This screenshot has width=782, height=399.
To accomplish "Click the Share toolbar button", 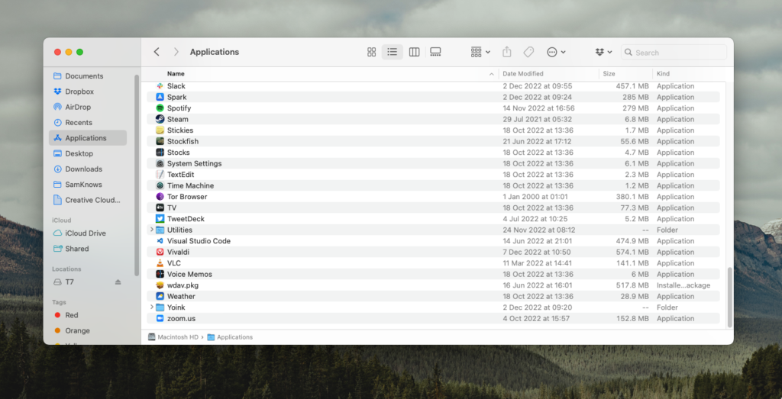I will pyautogui.click(x=507, y=53).
